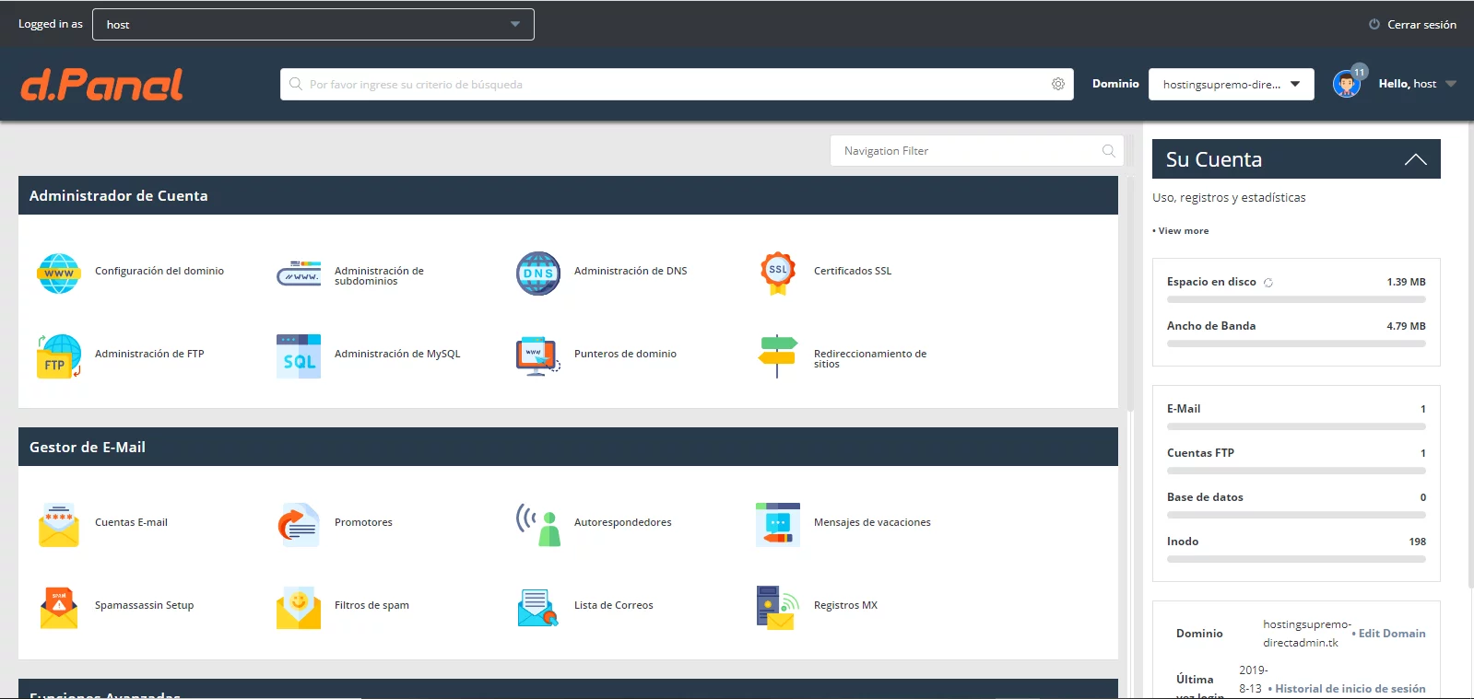The width and height of the screenshot is (1474, 699).
Task: Open the site redirection signpost icon
Action: pyautogui.click(x=777, y=356)
